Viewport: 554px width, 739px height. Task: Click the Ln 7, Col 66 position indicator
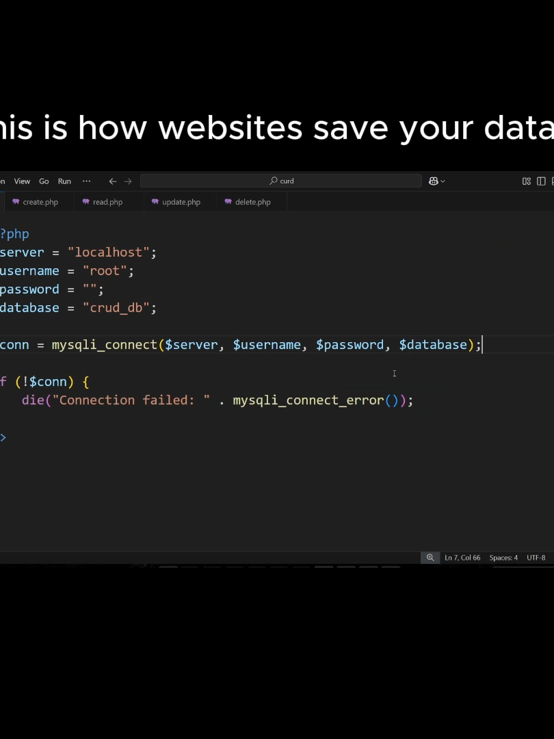[462, 558]
